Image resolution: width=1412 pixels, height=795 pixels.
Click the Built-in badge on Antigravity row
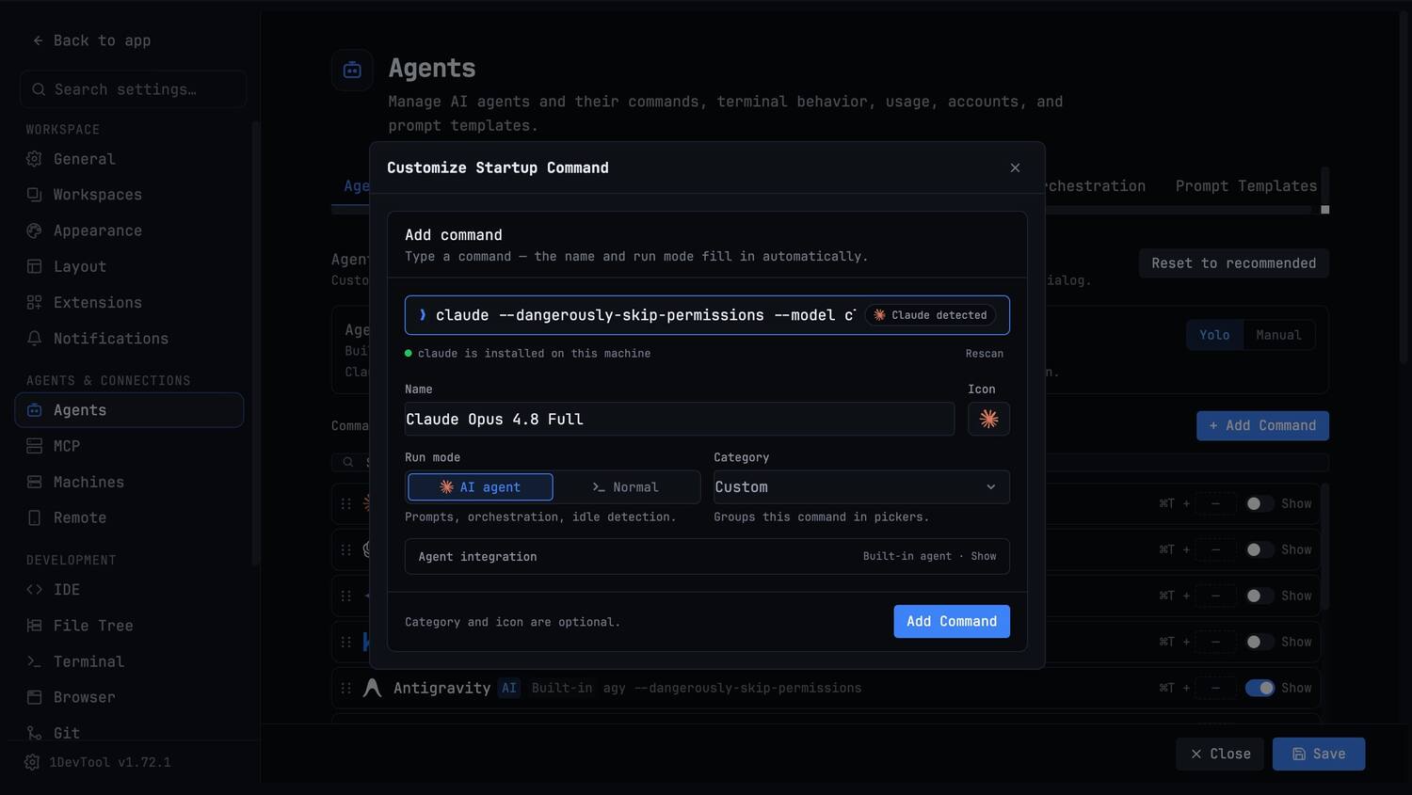coord(562,688)
